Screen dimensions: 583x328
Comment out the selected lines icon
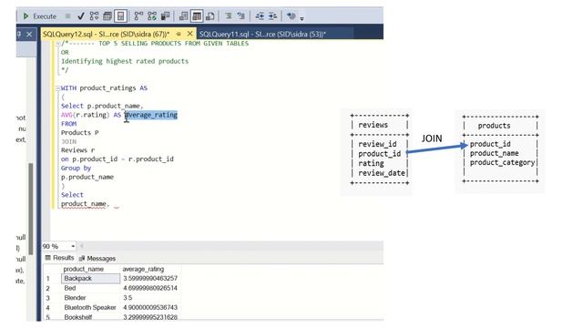[229, 16]
